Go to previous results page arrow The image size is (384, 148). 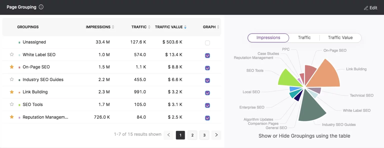tap(168, 135)
